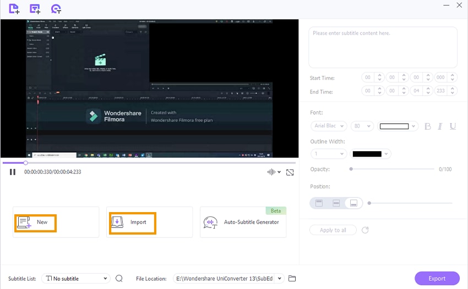The width and height of the screenshot is (468, 289).
Task: Click the add file icon in top toolbar
Action: 14,9
